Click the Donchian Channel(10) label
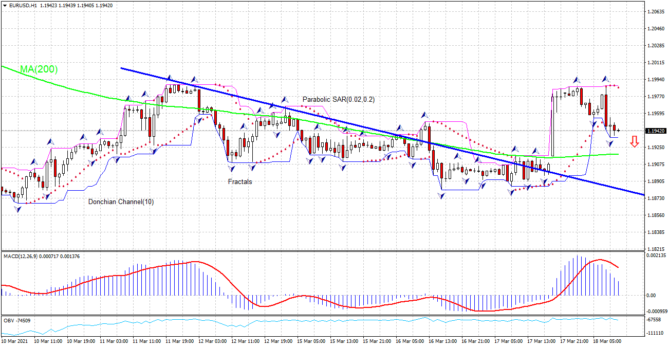Screen dimensions: 668x347 [x=122, y=202]
